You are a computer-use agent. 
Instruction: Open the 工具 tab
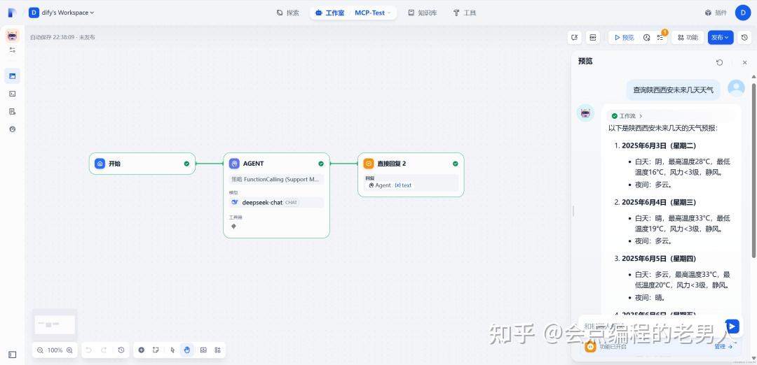point(465,13)
